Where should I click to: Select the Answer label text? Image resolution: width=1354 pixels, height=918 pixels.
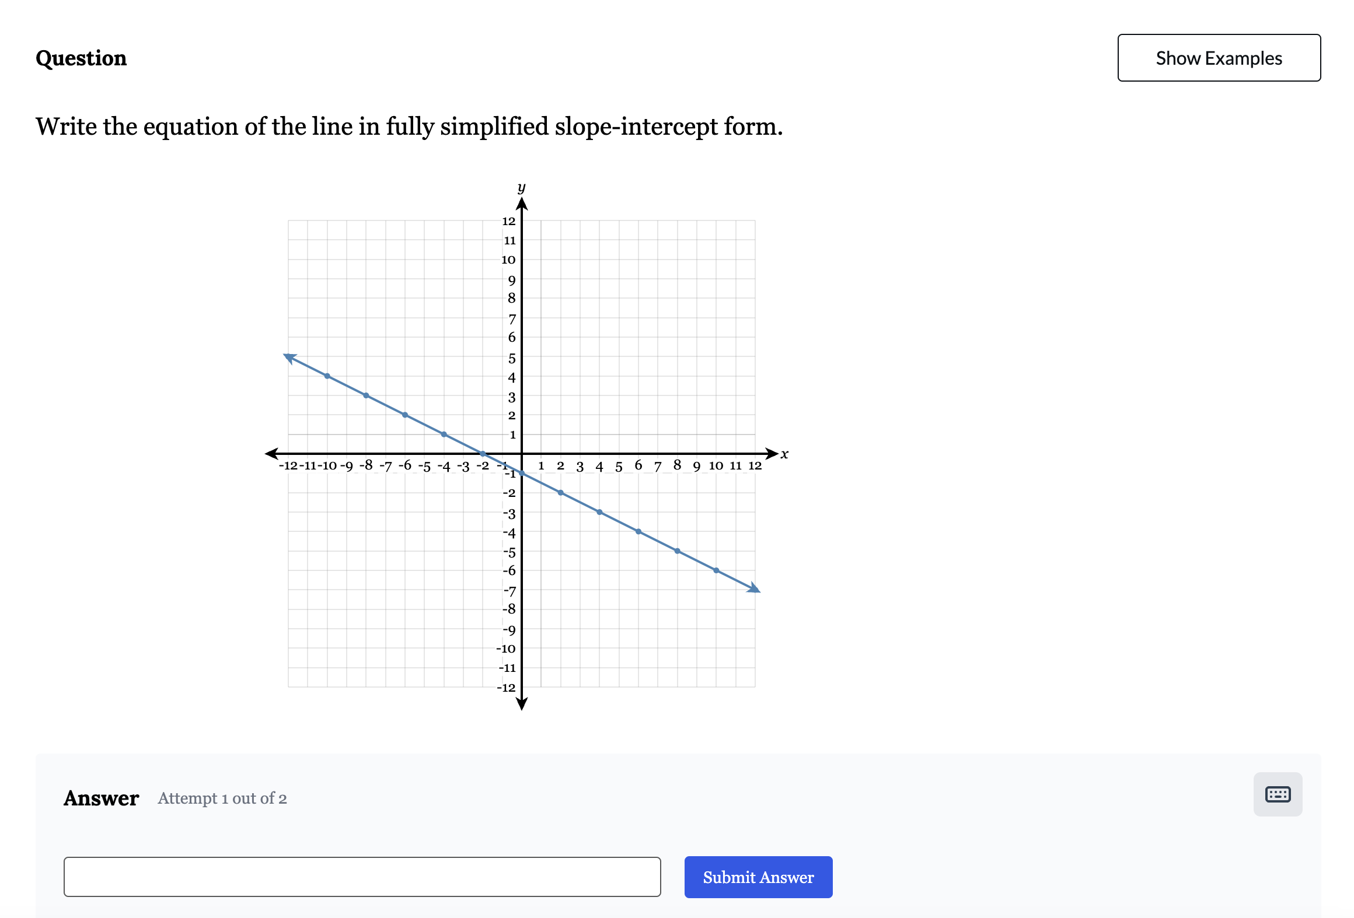click(x=101, y=798)
